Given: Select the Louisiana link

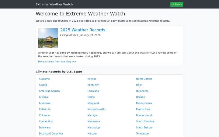Looking at the screenshot, I should coord(93,91).
